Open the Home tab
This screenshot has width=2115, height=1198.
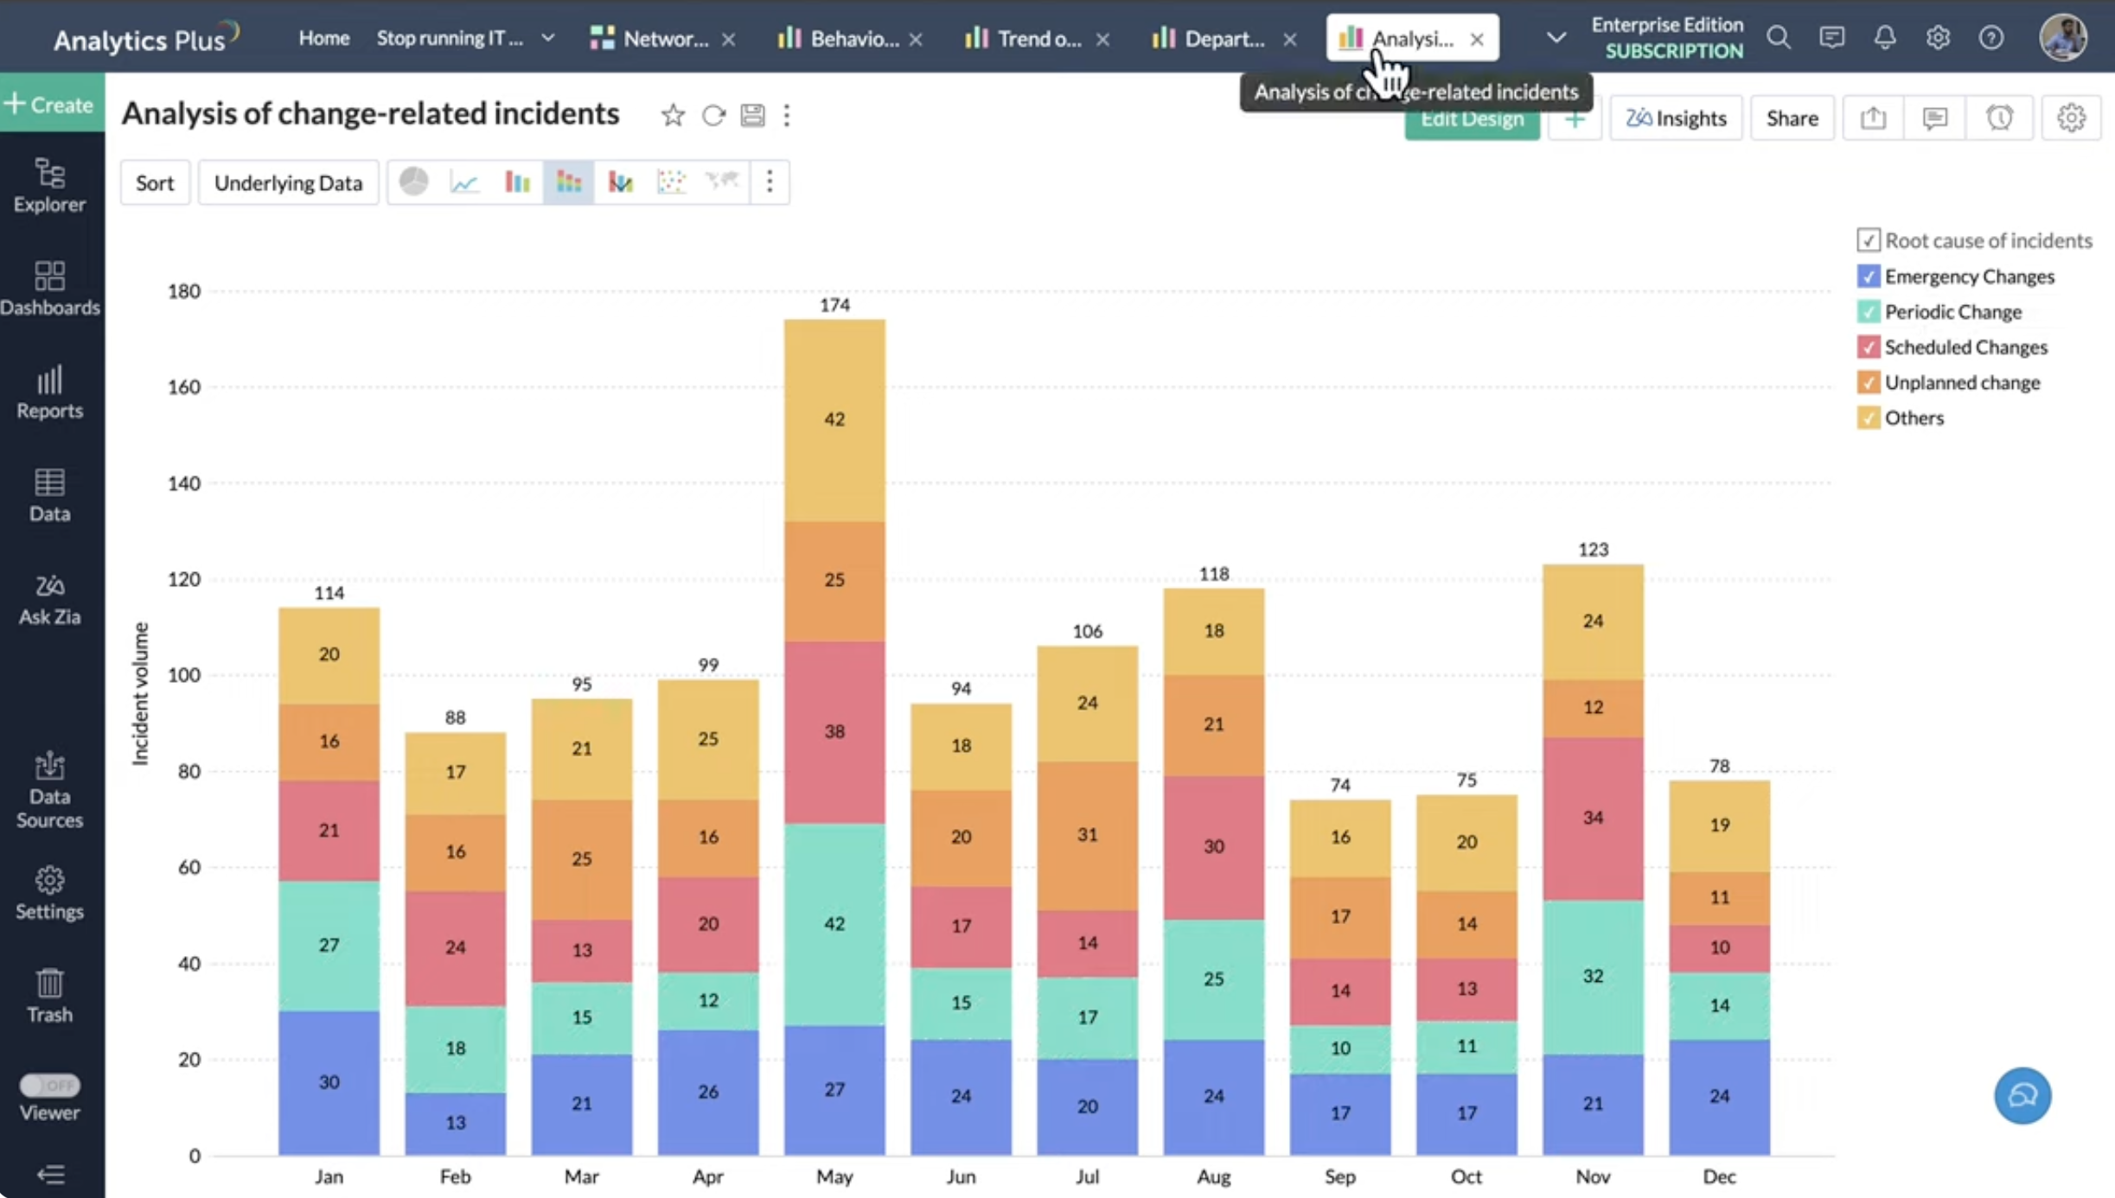(x=323, y=38)
